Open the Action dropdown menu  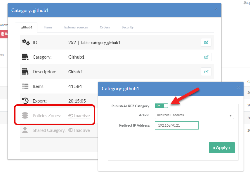coord(194,115)
